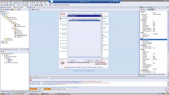Open the Debug icon dropdown arrow

(x=52, y=5)
